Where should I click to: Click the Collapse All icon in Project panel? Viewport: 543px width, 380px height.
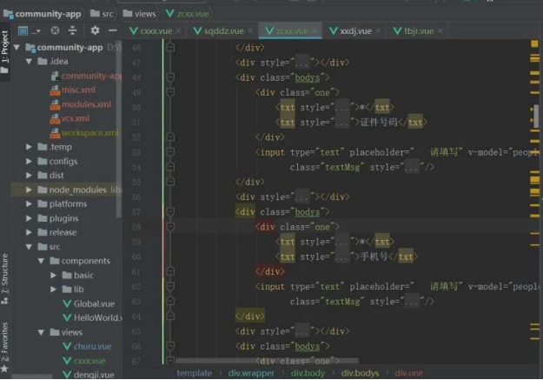[73, 30]
